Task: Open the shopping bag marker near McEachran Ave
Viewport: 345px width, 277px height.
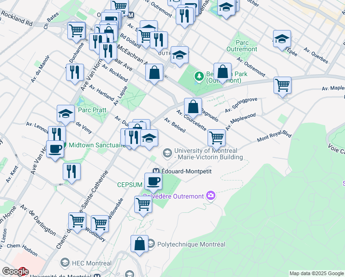Action: pos(154,72)
